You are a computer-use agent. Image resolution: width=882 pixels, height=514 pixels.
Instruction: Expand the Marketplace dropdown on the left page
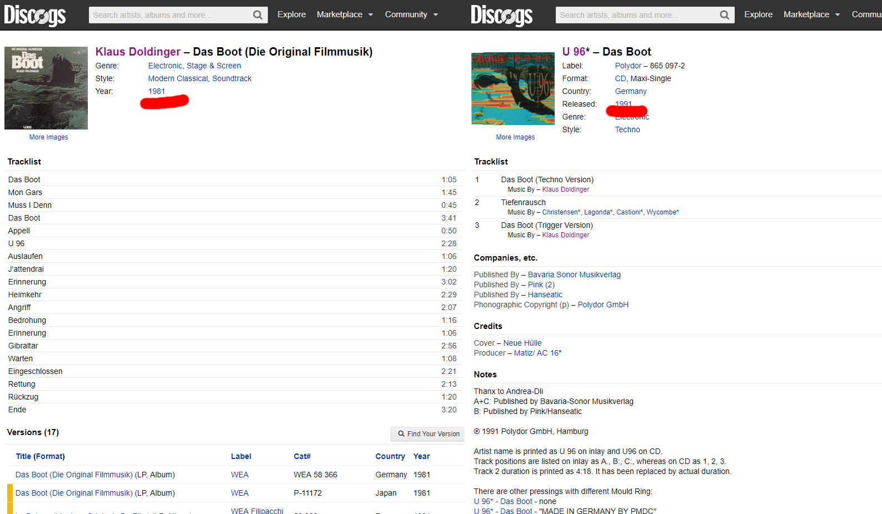[x=345, y=14]
